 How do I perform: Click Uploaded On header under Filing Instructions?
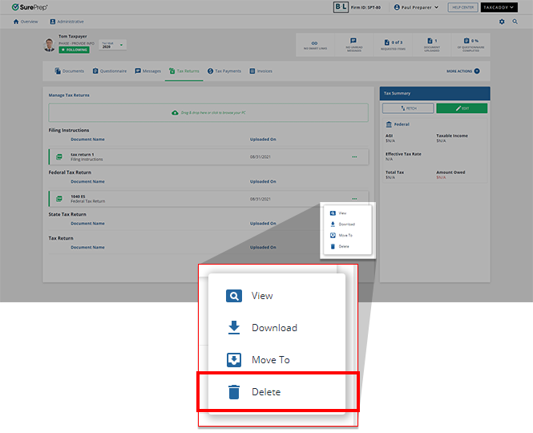click(263, 140)
